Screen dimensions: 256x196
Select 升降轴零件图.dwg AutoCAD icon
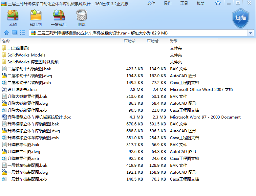4,152
